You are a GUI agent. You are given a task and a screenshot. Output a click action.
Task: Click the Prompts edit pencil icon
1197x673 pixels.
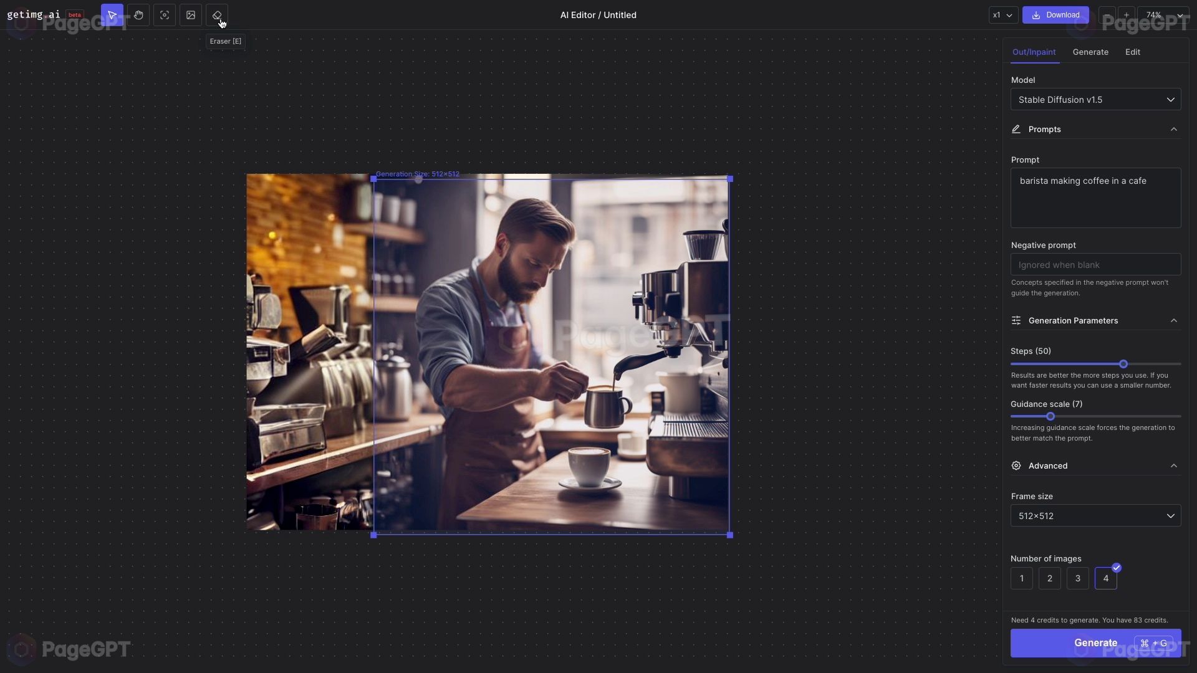[x=1017, y=129]
